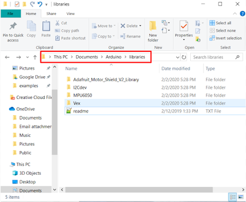Click This PC in address path
Viewport: 246px width, 202px height.
pyautogui.click(x=61, y=57)
